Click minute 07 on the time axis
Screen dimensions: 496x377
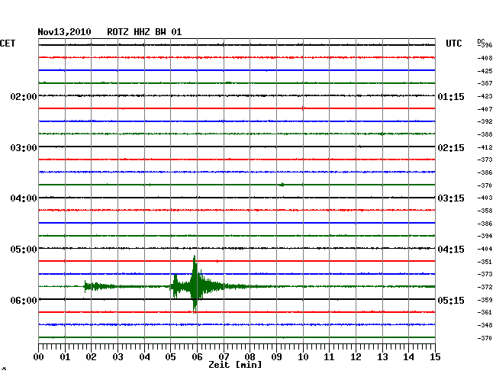[x=224, y=357]
